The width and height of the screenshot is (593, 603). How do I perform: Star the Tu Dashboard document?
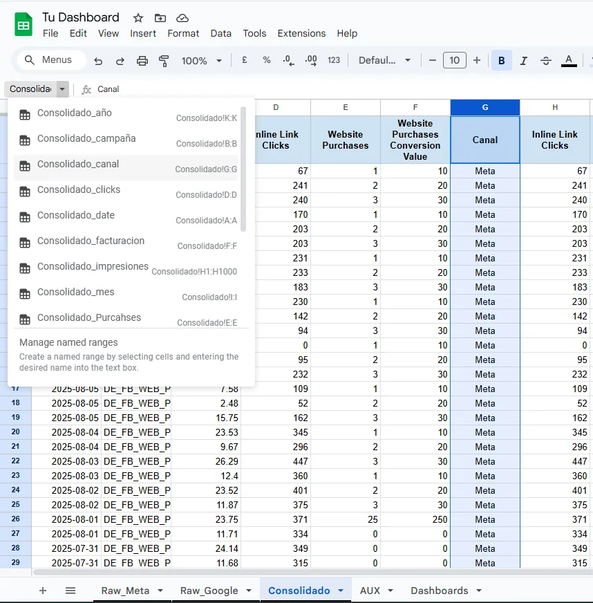coord(138,18)
